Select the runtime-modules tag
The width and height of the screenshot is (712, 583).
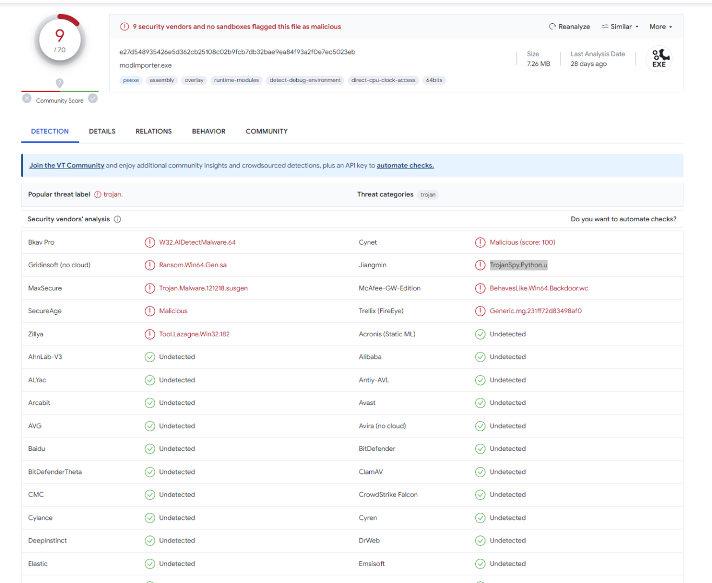pyautogui.click(x=236, y=80)
